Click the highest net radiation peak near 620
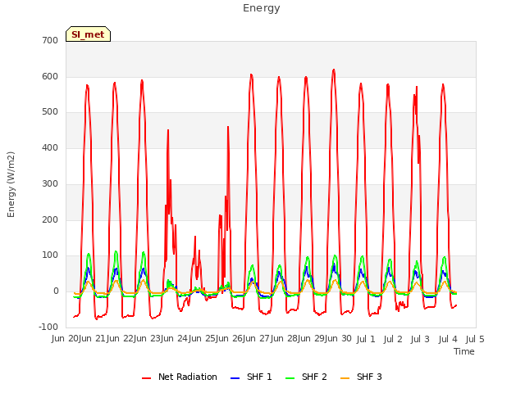525x393 pixels. (x=334, y=70)
